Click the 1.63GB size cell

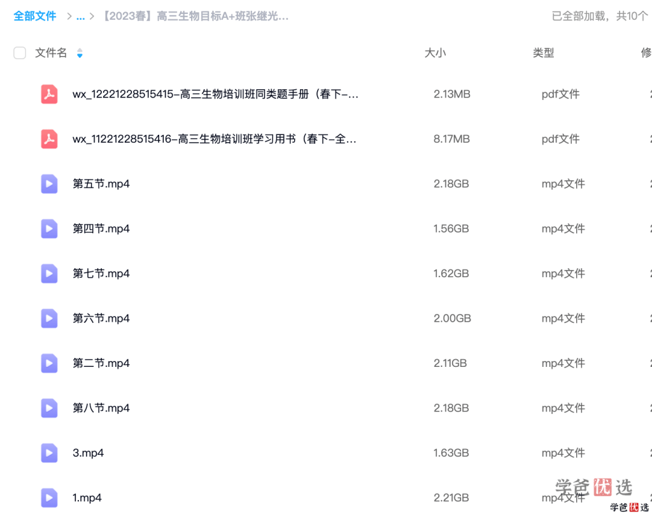click(x=451, y=453)
